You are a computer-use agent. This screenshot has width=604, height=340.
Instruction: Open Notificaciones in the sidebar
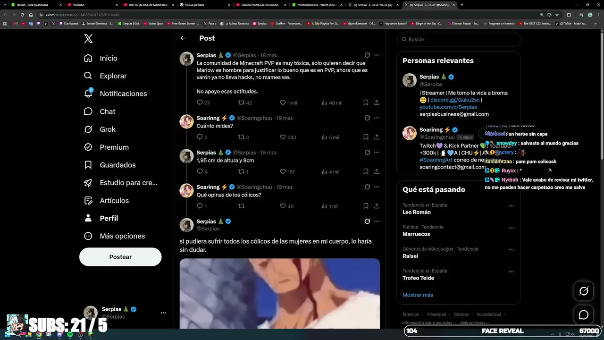(115, 93)
